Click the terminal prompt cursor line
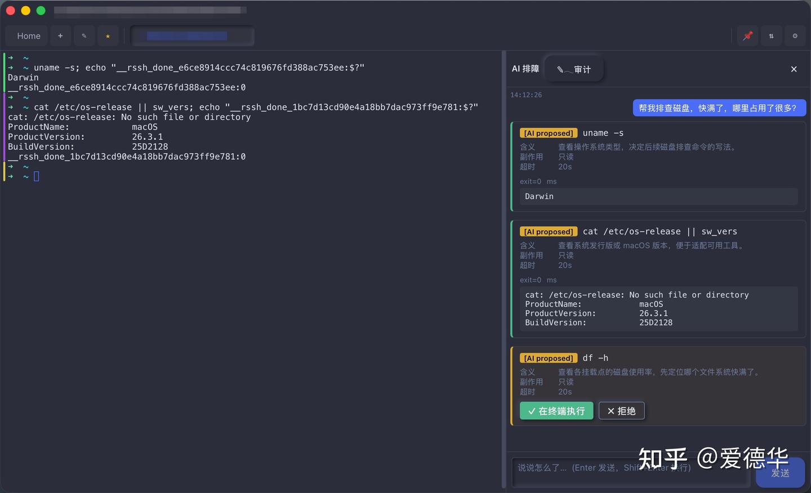811x493 pixels. pyautogui.click(x=24, y=177)
